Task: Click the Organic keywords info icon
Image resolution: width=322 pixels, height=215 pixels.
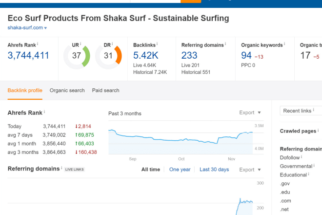Action: tap(284, 44)
